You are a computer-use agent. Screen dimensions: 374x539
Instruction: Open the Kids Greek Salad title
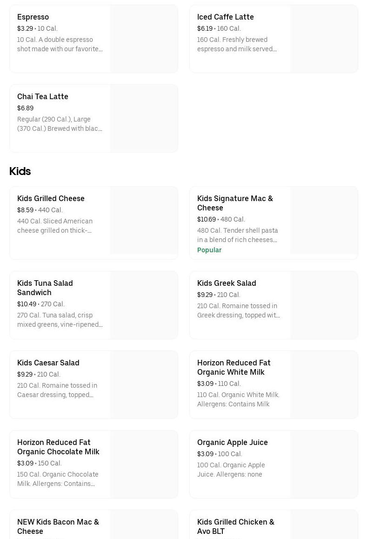227,283
